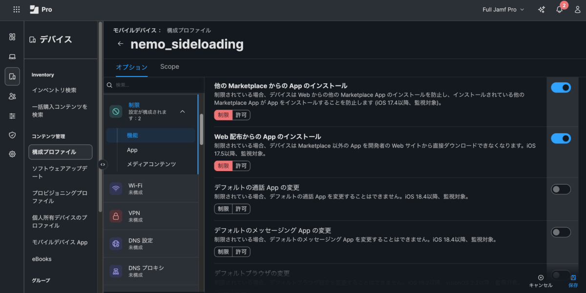Select 制限 for Web 配布からの App

(x=223, y=166)
